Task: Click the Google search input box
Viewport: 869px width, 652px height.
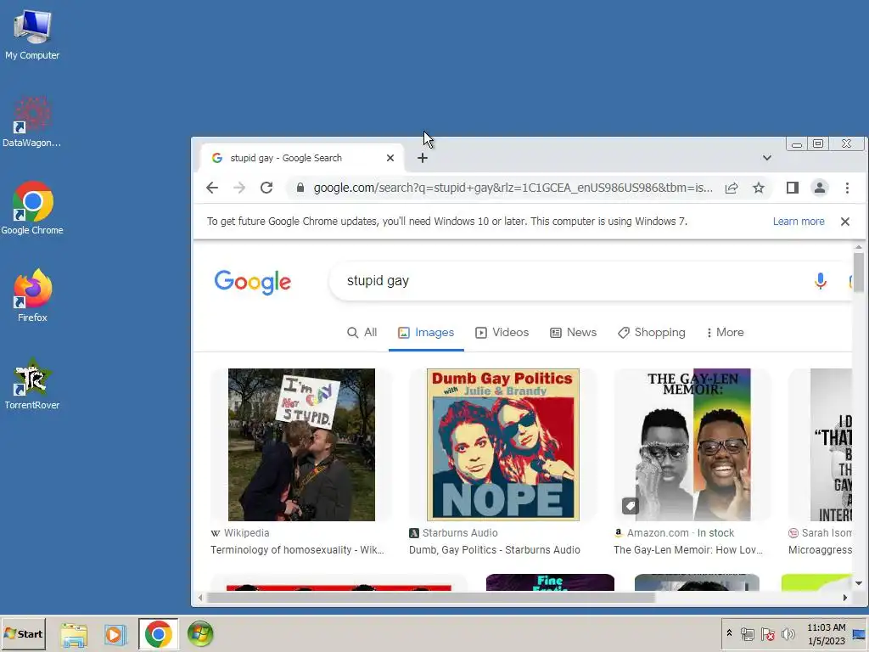Action: pos(571,281)
